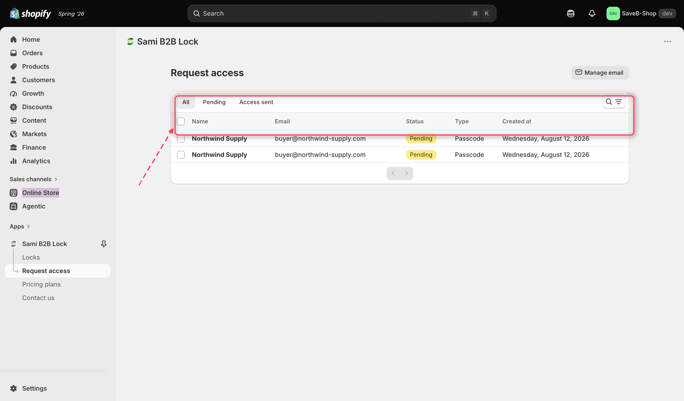
Task: Open the SaveB-Shop account menu
Action: [x=641, y=14]
